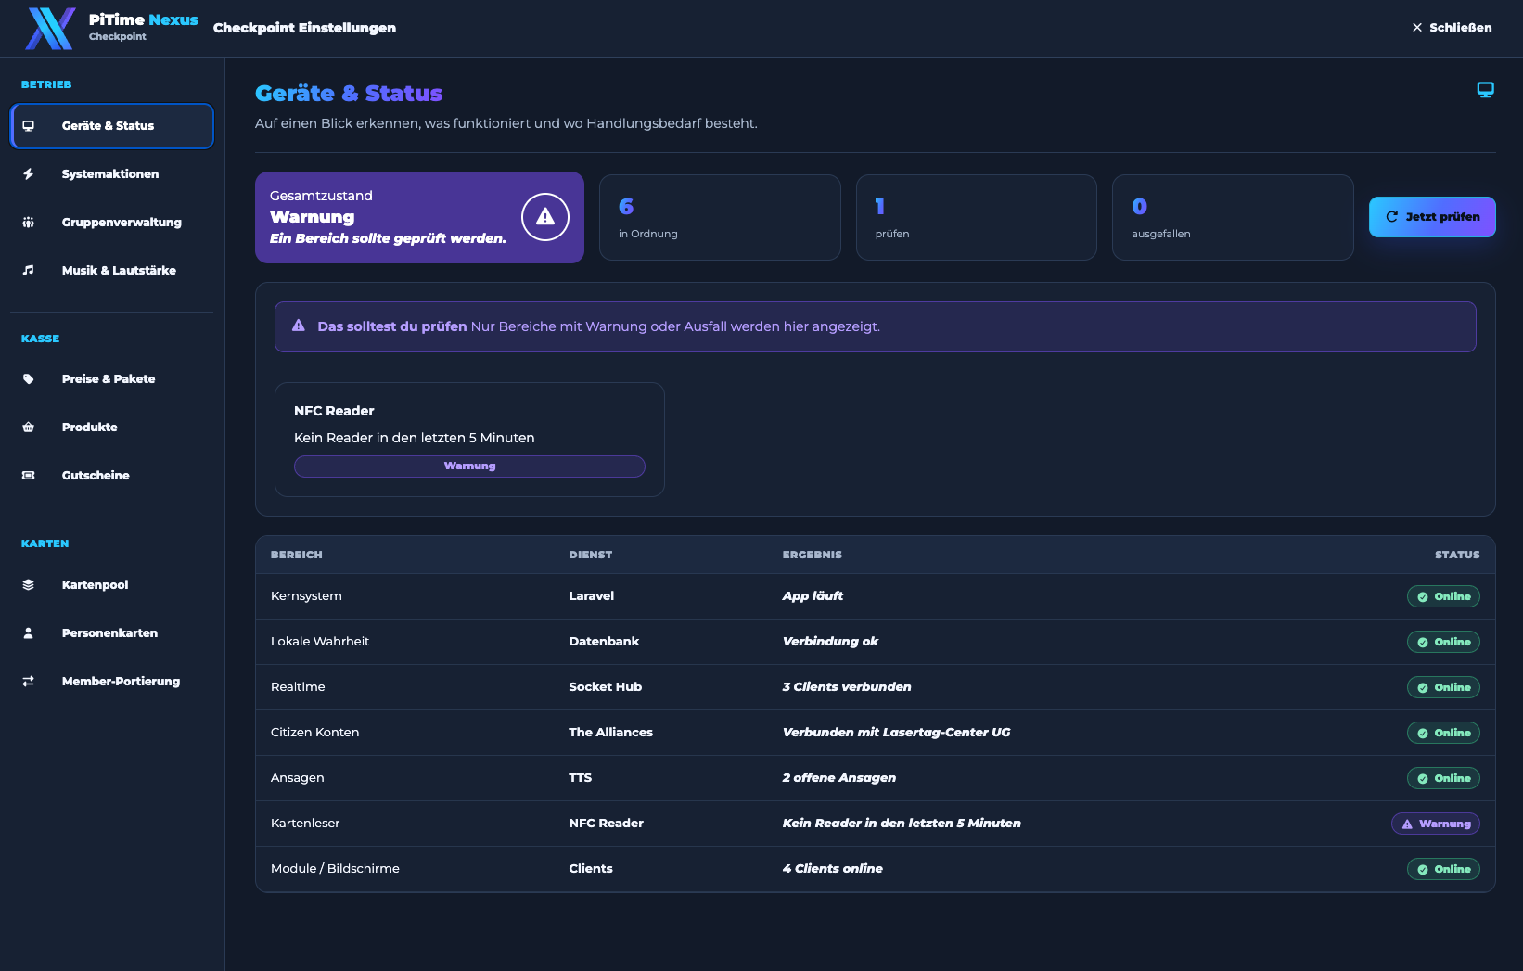Screen dimensions: 1523x971
Task: Click 'Lokale Wahrheit' row label
Action: click(320, 642)
